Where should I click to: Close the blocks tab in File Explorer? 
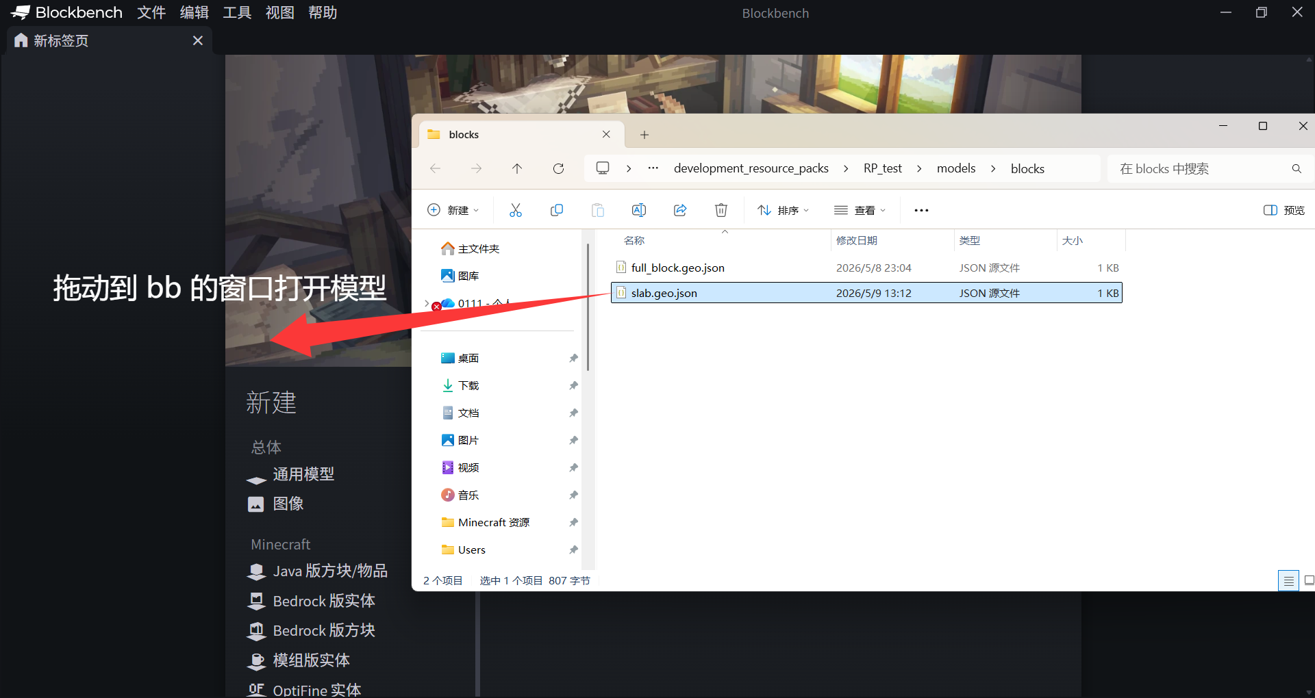606,134
